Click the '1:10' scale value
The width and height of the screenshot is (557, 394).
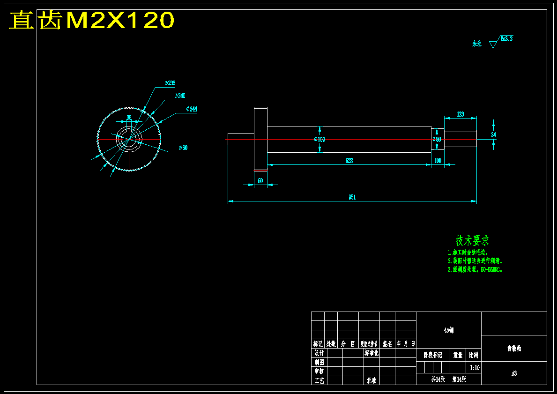tap(475, 368)
